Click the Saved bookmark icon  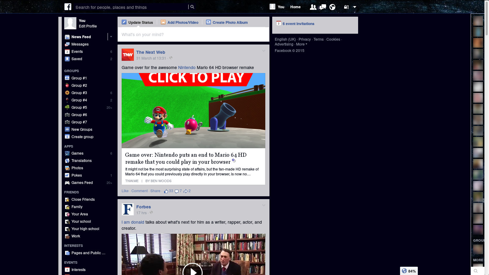point(67,59)
